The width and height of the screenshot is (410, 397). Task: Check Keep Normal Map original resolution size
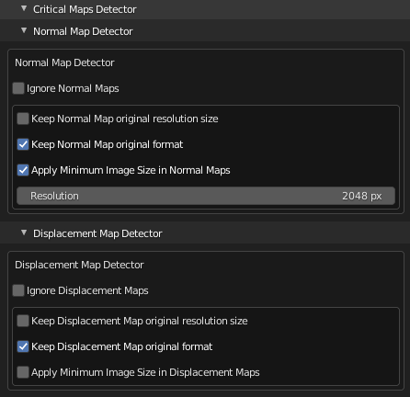coord(23,119)
